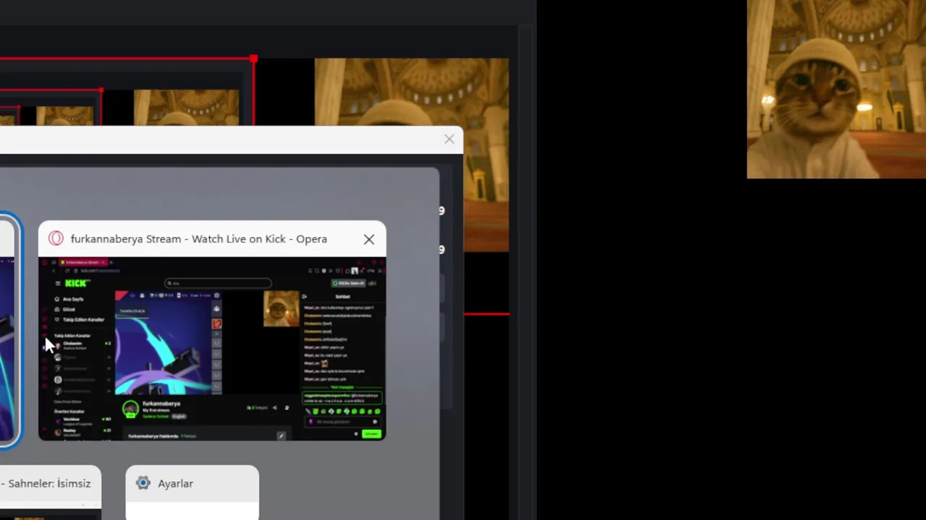Viewport: 926px width, 520px height.
Task: Click the Opera logo on the Kick window card
Action: [x=56, y=239]
